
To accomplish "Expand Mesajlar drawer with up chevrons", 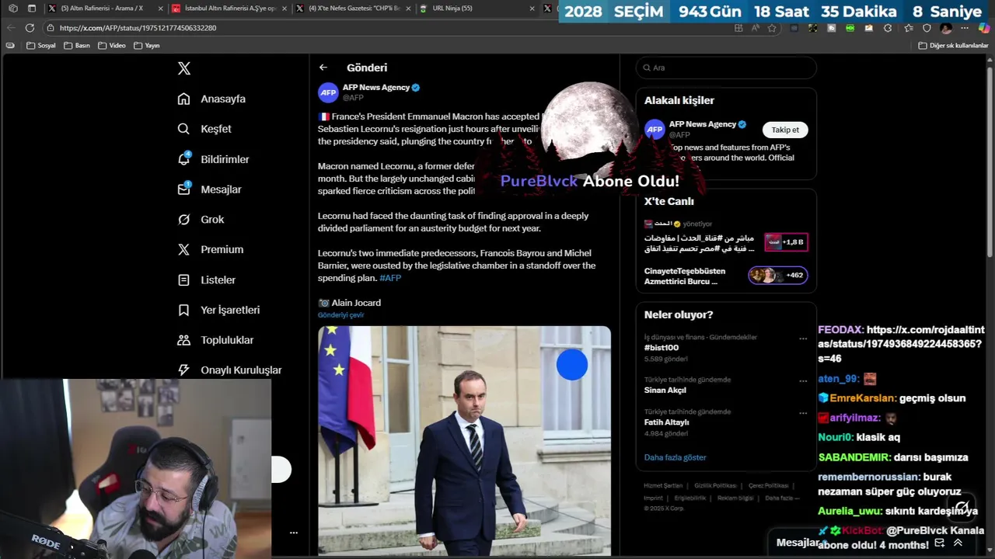I will 958,543.
